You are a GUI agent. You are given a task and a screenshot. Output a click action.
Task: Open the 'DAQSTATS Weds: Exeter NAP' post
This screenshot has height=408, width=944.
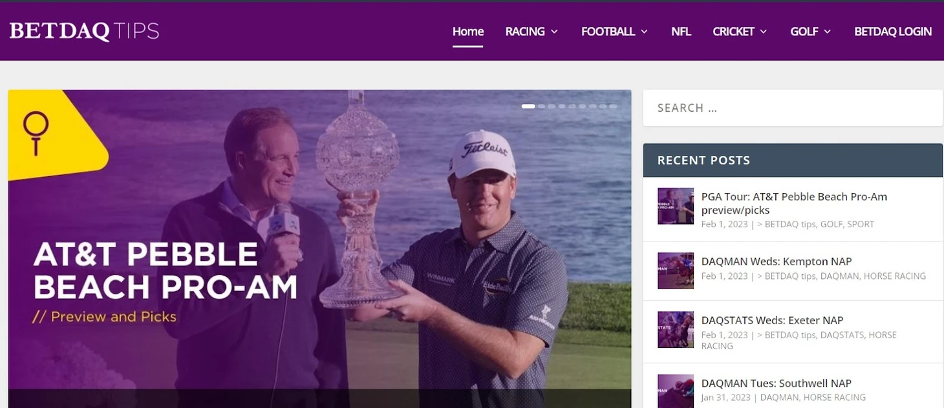click(772, 320)
